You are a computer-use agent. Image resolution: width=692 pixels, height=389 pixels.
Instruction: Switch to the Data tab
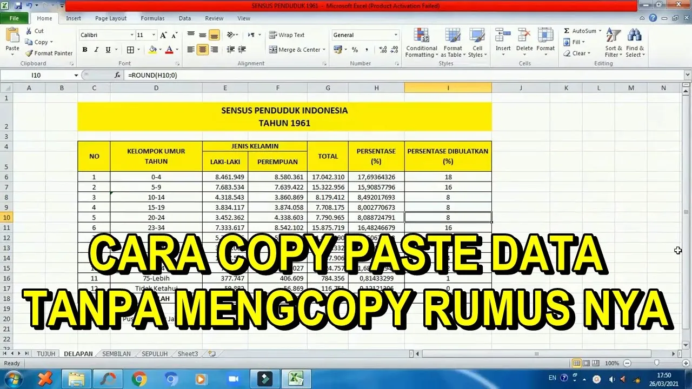click(x=185, y=18)
